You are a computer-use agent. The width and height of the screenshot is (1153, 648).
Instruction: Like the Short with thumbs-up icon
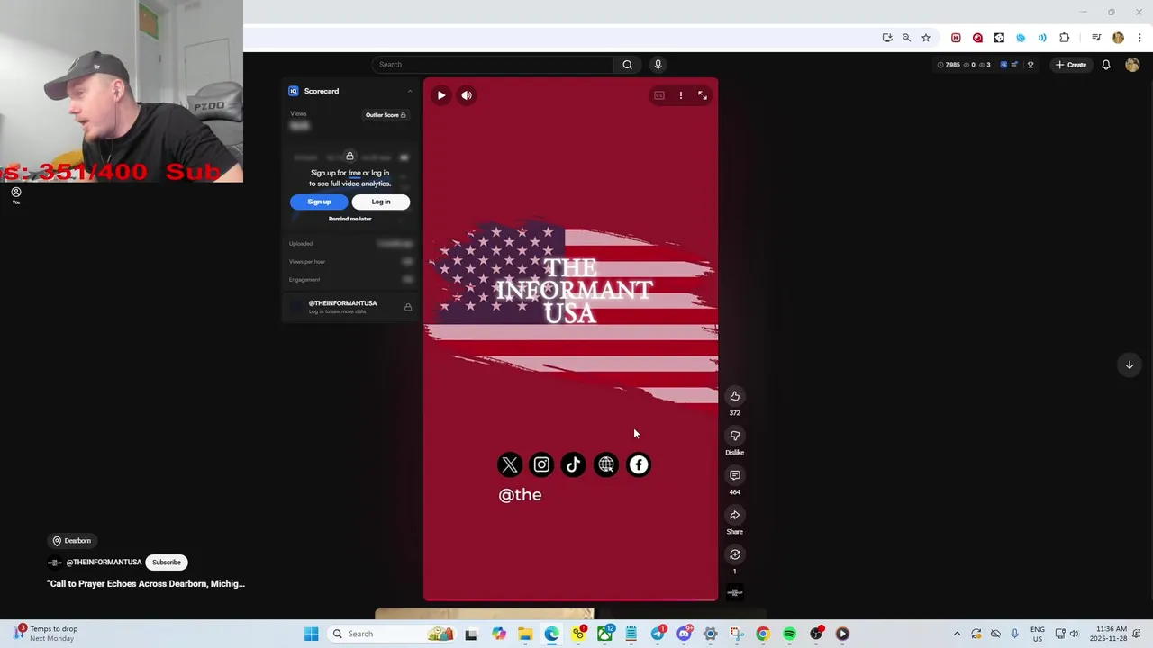click(x=735, y=396)
